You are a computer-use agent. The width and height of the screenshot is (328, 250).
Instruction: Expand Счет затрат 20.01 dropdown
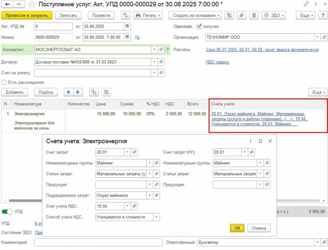click(127, 152)
